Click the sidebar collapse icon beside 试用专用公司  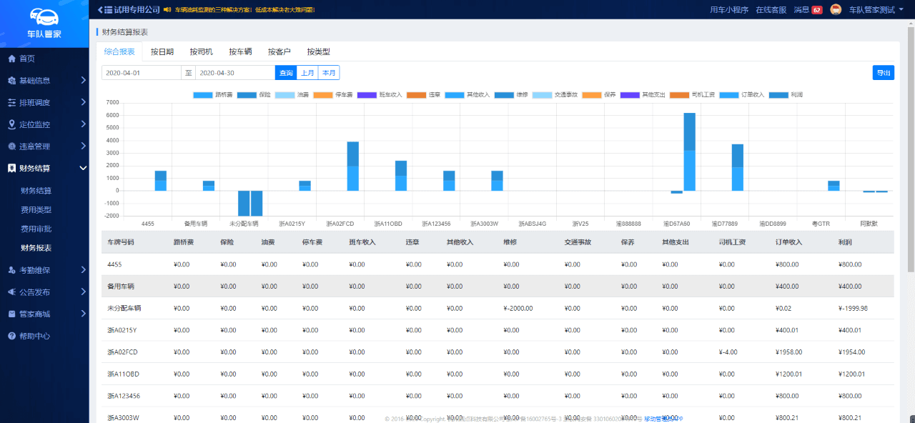[x=104, y=9]
